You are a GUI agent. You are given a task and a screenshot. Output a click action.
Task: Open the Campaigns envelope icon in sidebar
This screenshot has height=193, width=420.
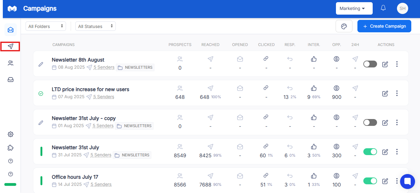(x=11, y=30)
